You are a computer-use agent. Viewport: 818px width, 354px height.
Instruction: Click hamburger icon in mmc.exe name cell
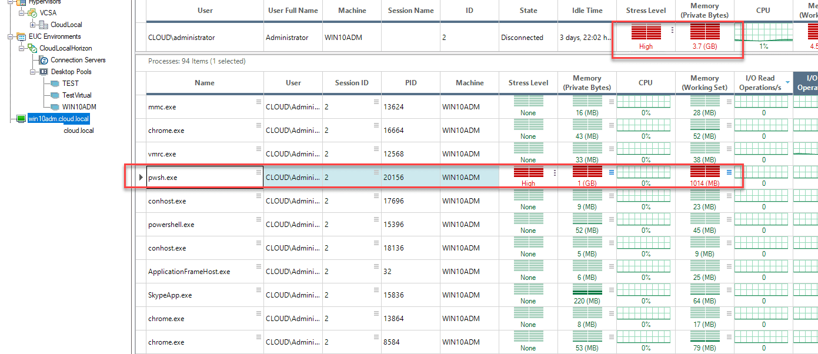[x=258, y=102]
